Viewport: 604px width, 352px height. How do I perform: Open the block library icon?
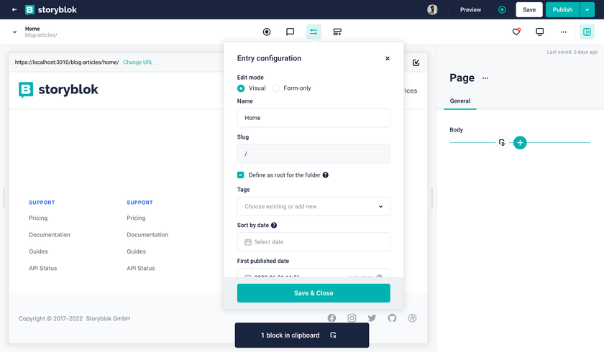point(337,32)
